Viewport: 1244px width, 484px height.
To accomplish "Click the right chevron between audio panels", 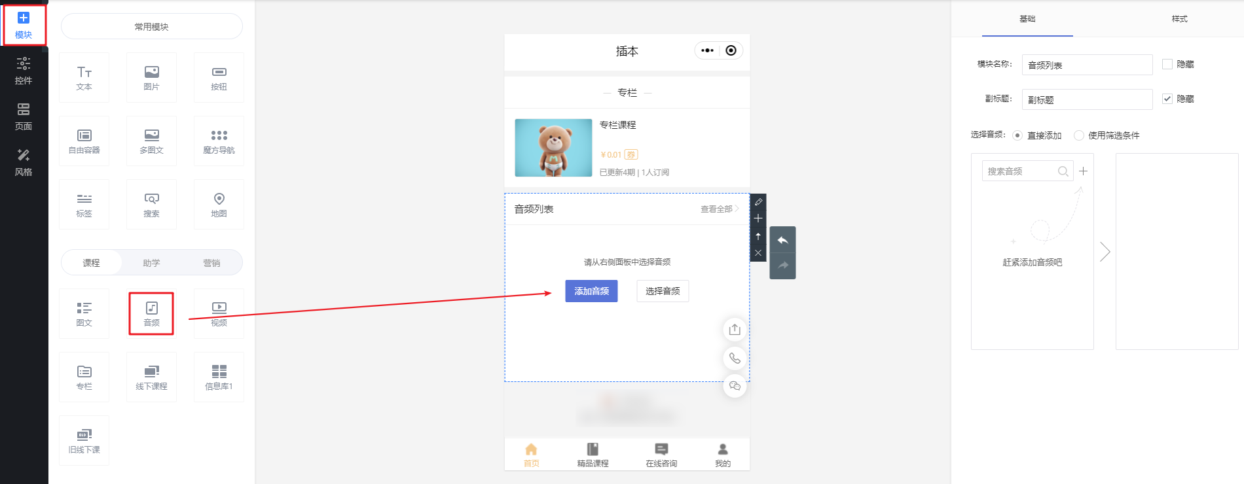I will point(1105,252).
